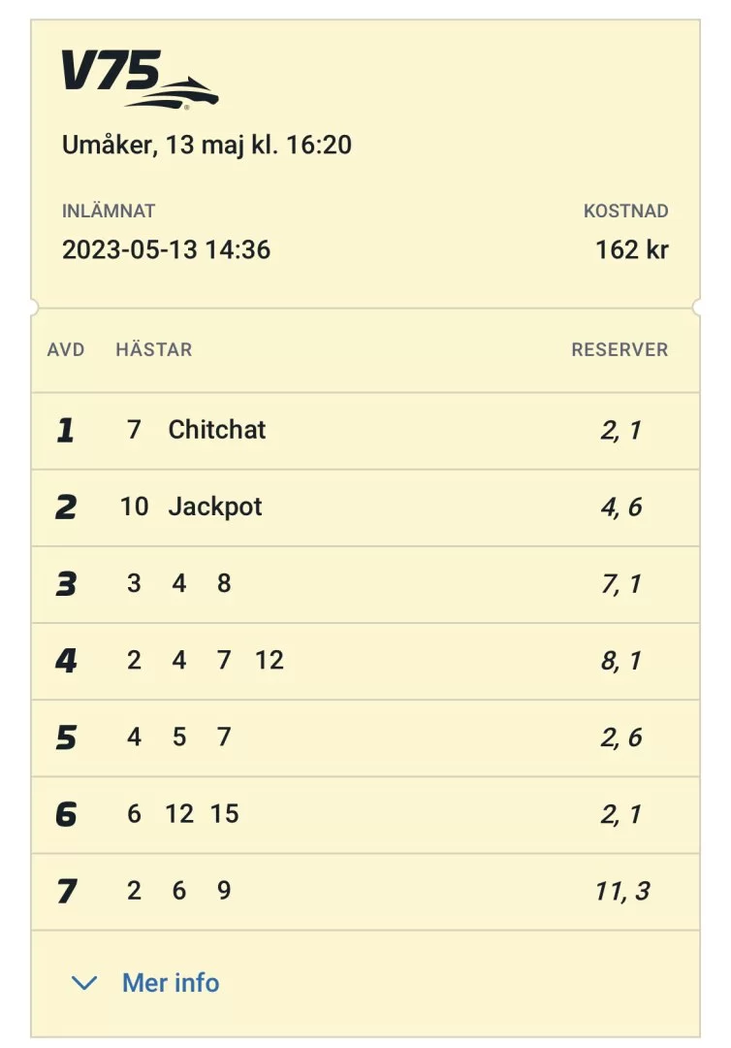Viewport: 731px width, 1048px height.
Task: Click race number 5 icon
Action: pos(65,737)
